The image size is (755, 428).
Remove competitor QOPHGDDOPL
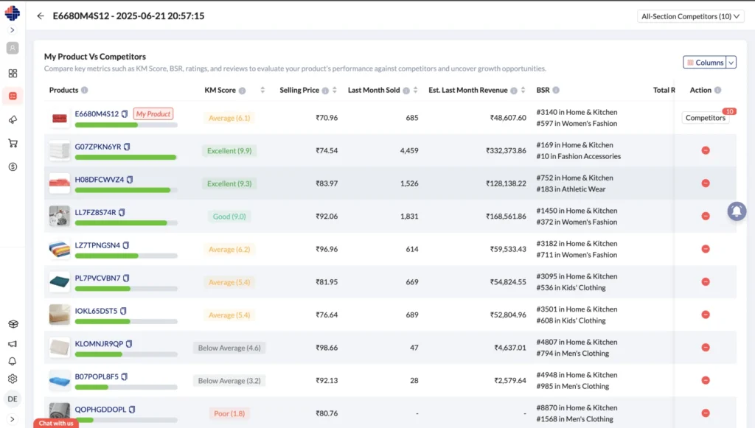tap(706, 413)
